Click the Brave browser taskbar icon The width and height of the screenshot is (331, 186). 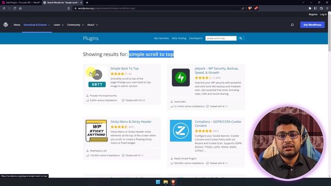(173, 182)
